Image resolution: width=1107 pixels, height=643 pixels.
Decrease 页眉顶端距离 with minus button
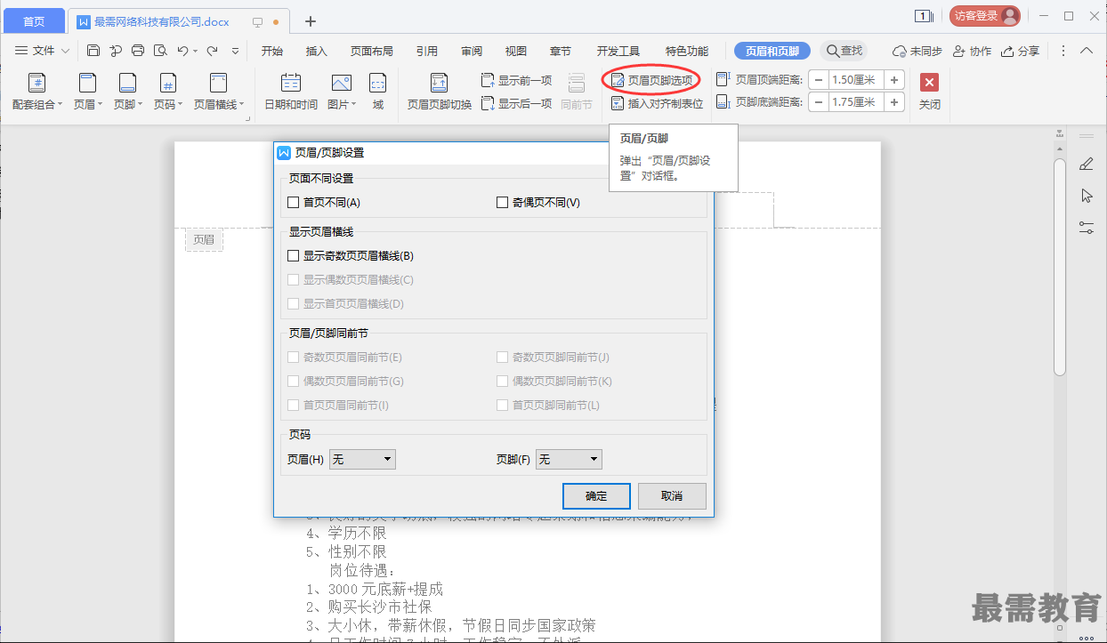pyautogui.click(x=817, y=80)
